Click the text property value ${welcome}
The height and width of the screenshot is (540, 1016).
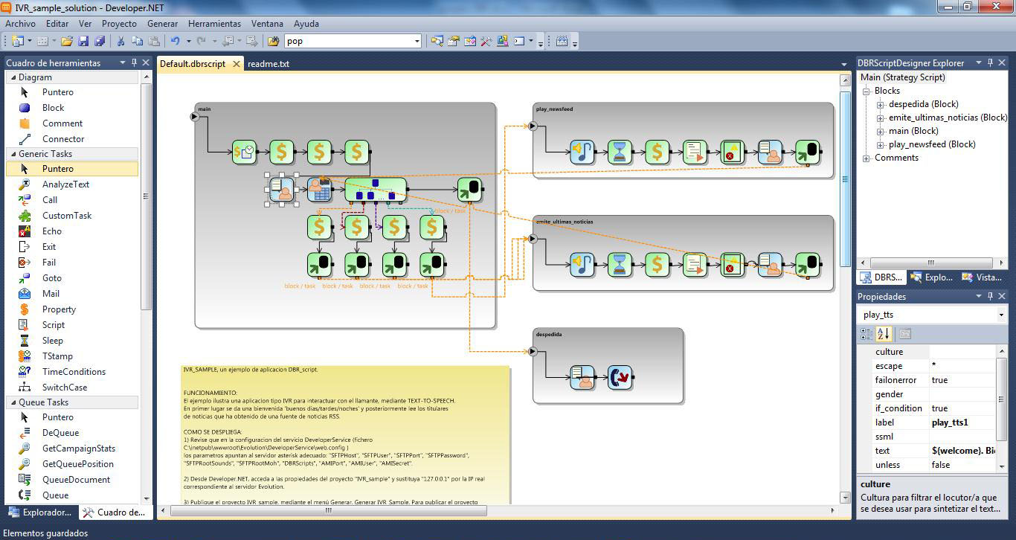click(962, 451)
